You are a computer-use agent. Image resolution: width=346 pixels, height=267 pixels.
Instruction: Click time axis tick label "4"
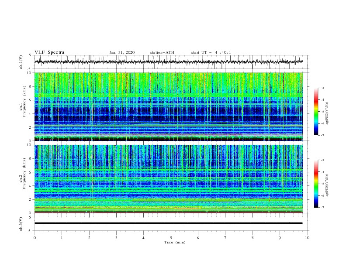(x=143, y=238)
